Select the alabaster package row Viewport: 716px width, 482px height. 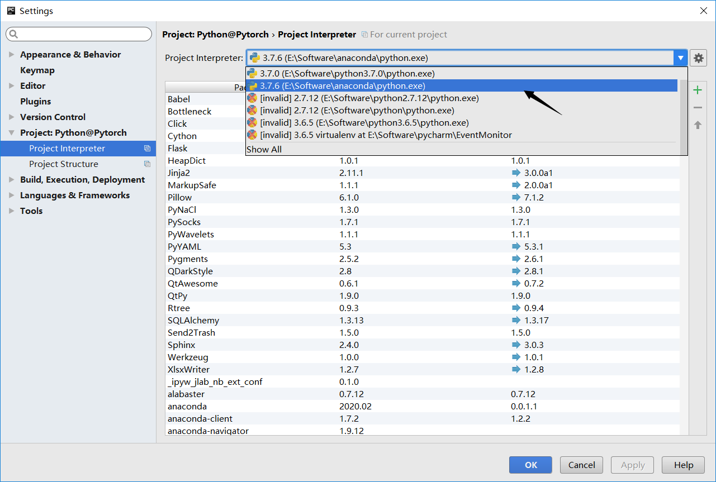[423, 394]
